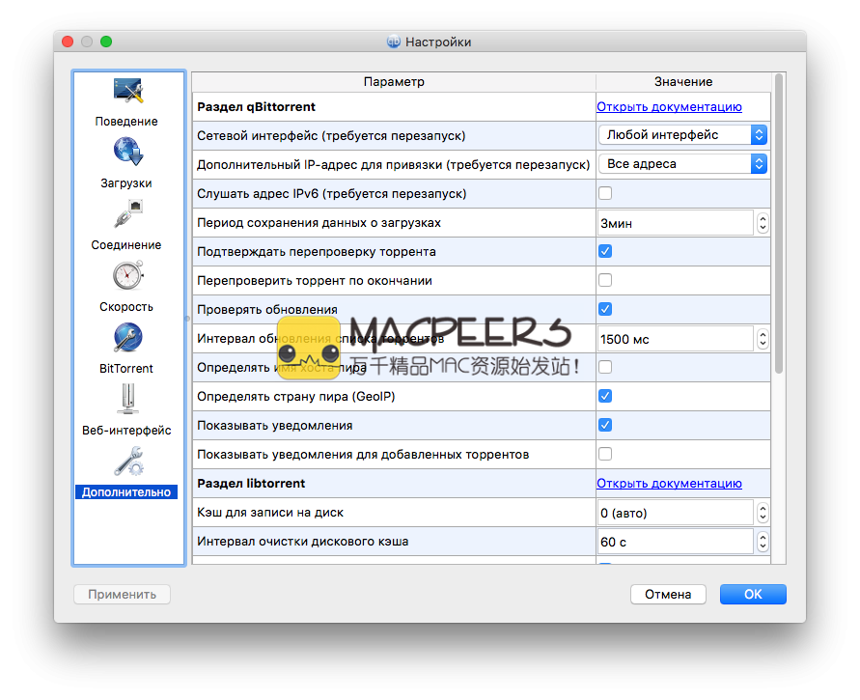
Task: Click the Параметр column header
Action: click(x=394, y=82)
